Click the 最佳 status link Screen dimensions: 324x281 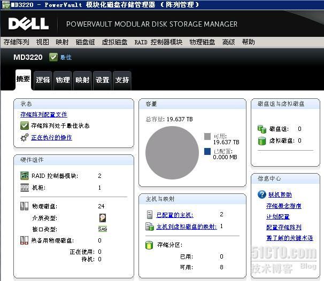(x=66, y=57)
